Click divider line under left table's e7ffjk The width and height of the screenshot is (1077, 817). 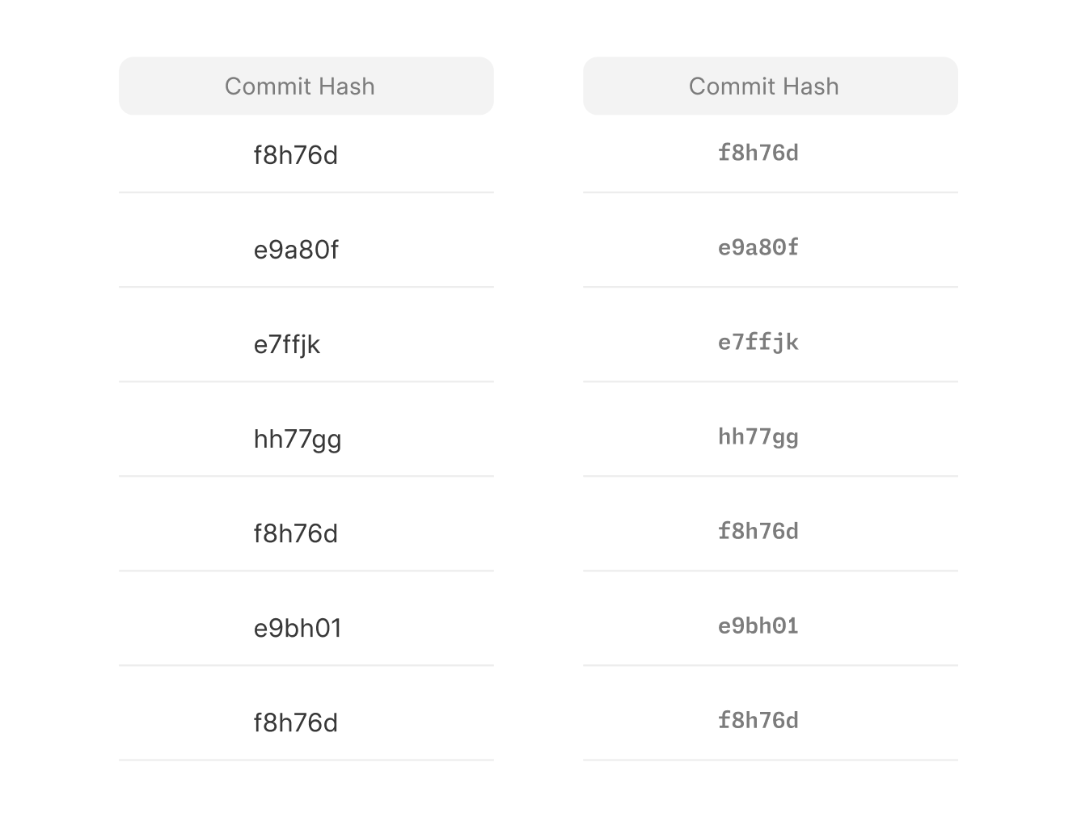coord(306,381)
